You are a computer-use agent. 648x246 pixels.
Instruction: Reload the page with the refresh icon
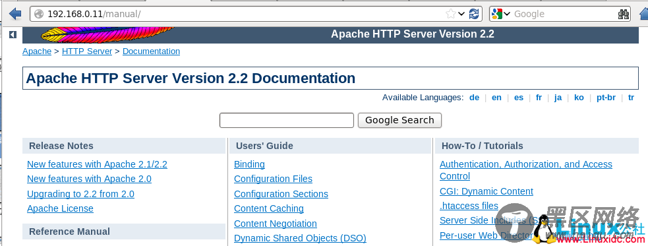click(474, 14)
